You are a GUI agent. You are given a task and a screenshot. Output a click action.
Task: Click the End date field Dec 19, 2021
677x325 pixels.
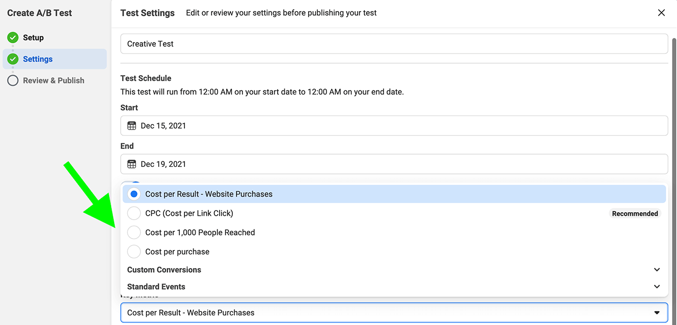tap(394, 164)
